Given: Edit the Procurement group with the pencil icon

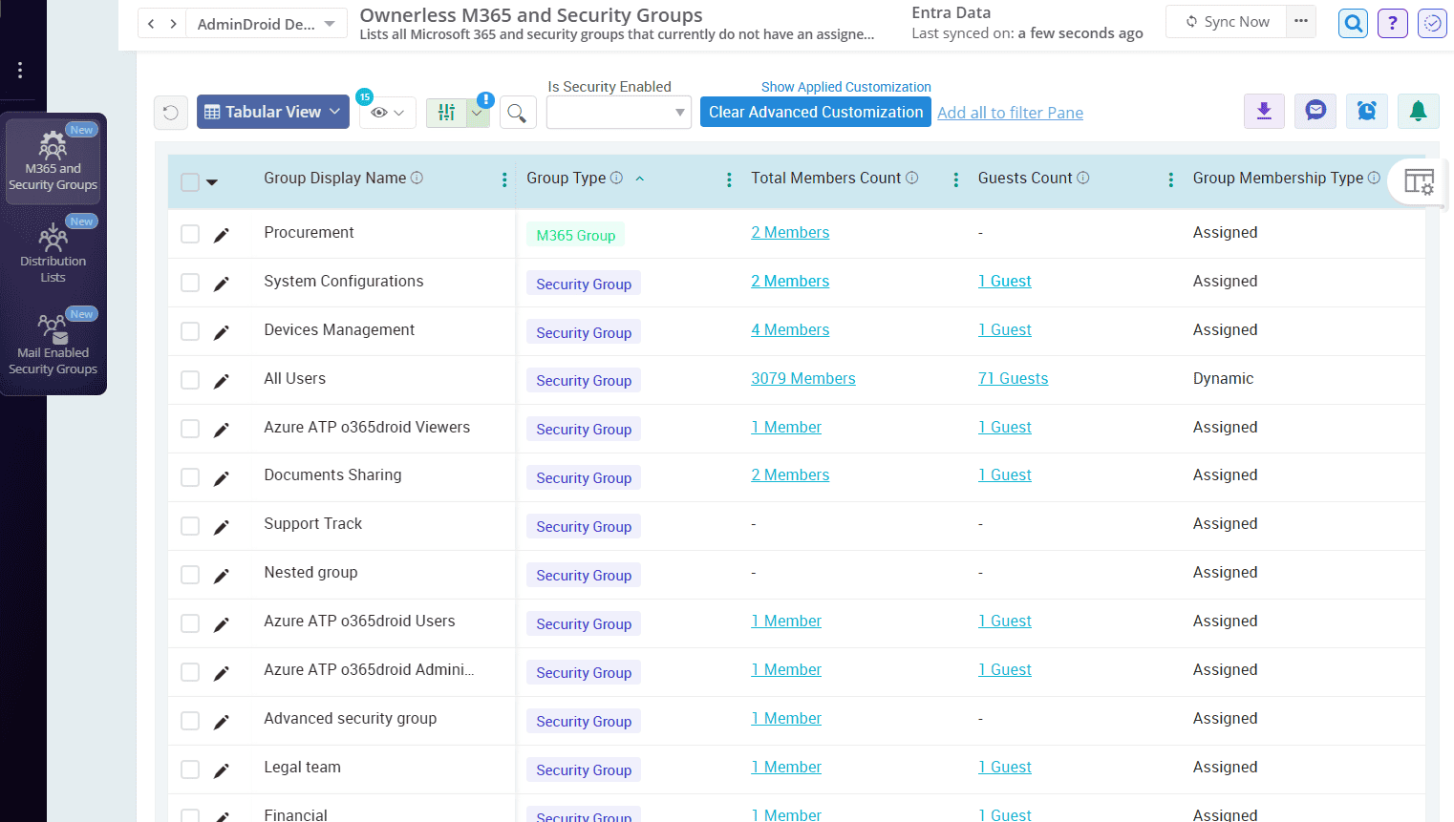Looking at the screenshot, I should pos(222,232).
